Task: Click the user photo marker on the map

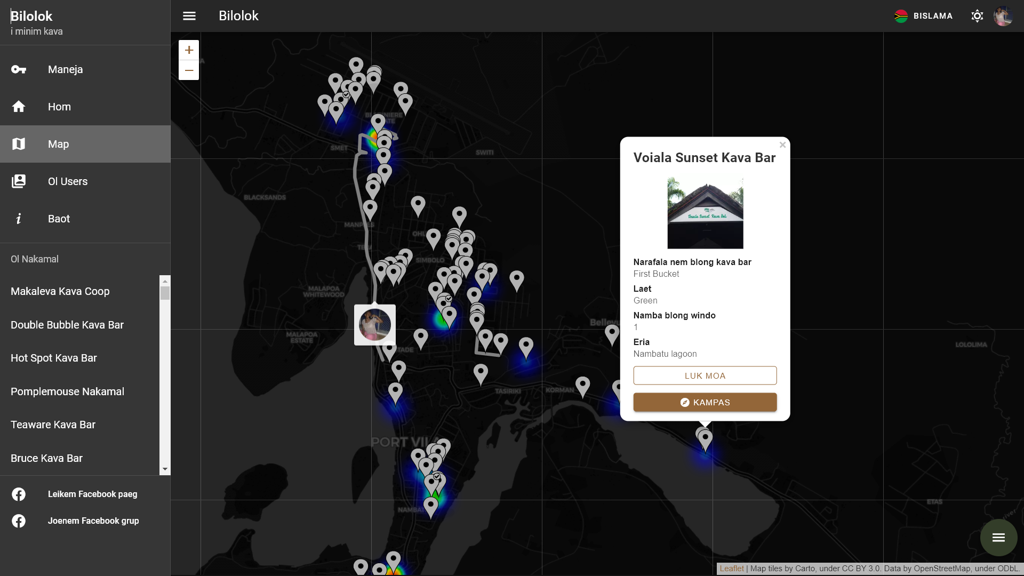Action: [375, 325]
